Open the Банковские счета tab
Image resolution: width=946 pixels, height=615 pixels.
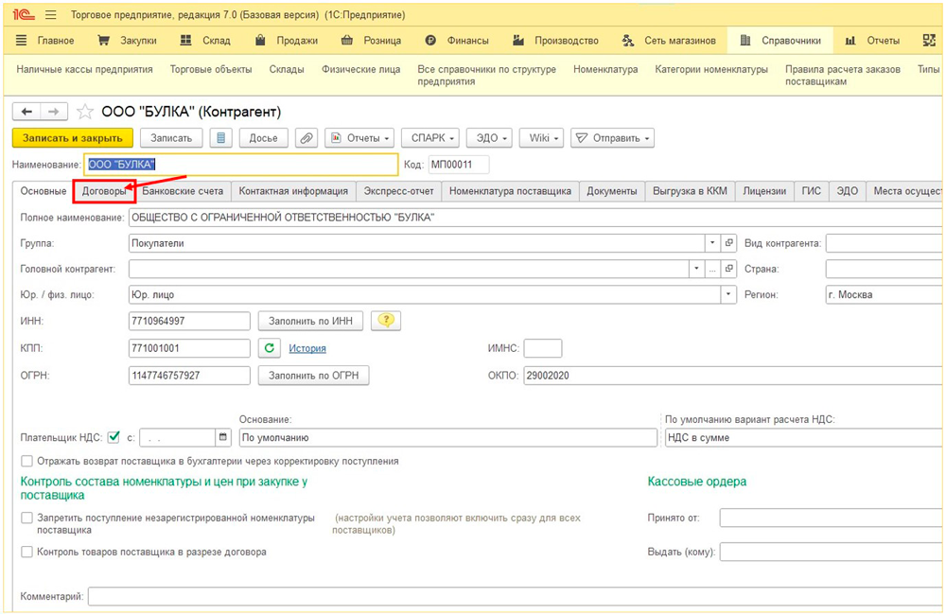pyautogui.click(x=183, y=191)
